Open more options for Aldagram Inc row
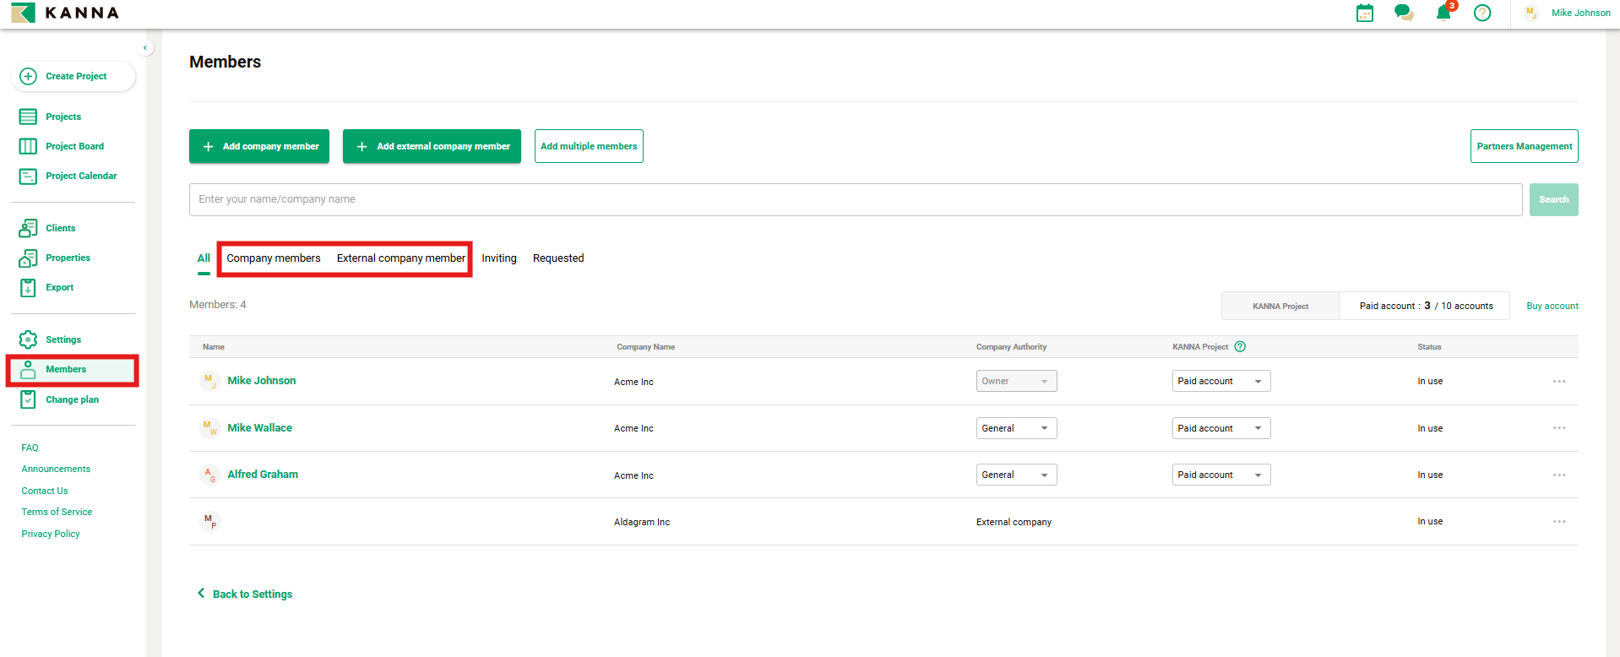The image size is (1620, 657). [1558, 522]
